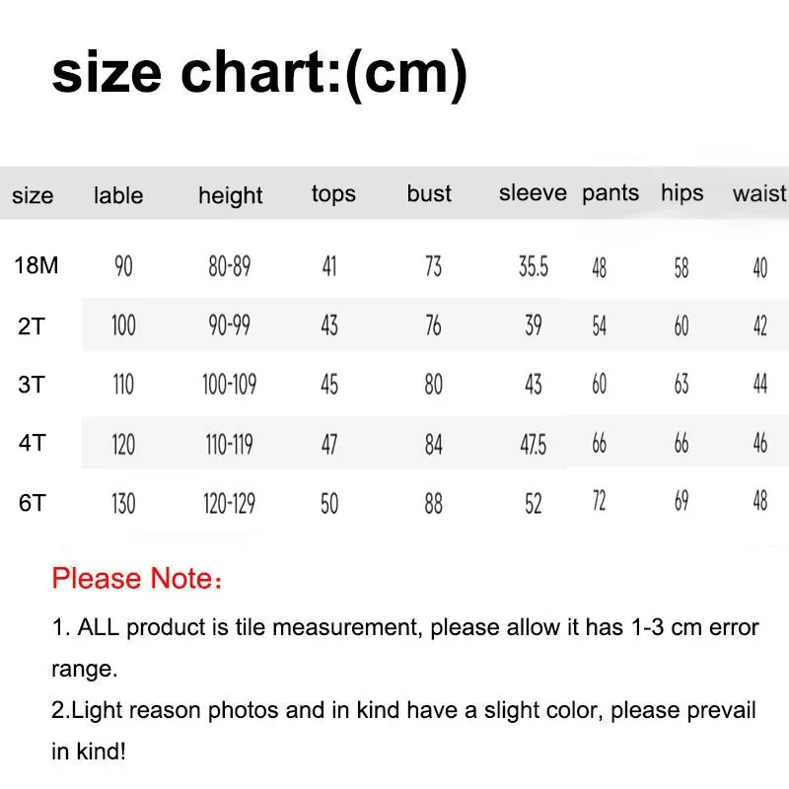Click the 'size chart:(cm)' title

tap(259, 75)
